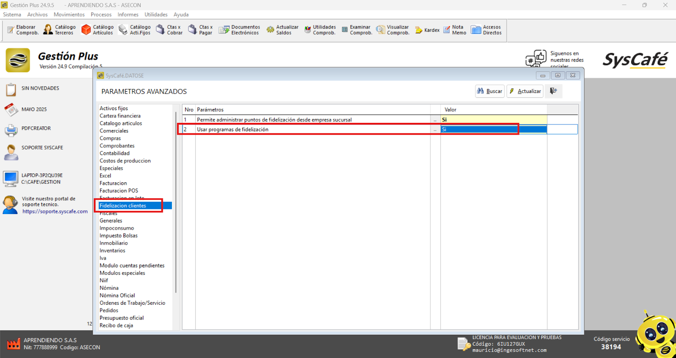Choose Nómina Oficial category

(117, 296)
